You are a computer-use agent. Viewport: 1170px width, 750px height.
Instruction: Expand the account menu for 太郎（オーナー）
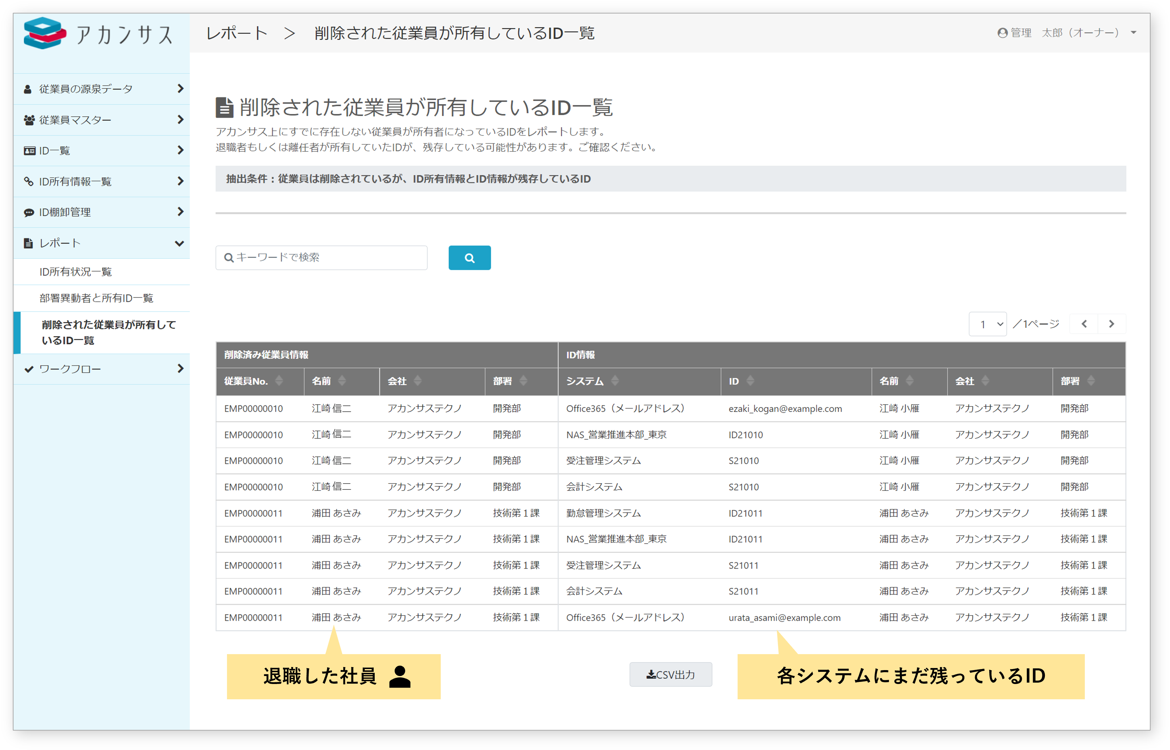point(1134,33)
